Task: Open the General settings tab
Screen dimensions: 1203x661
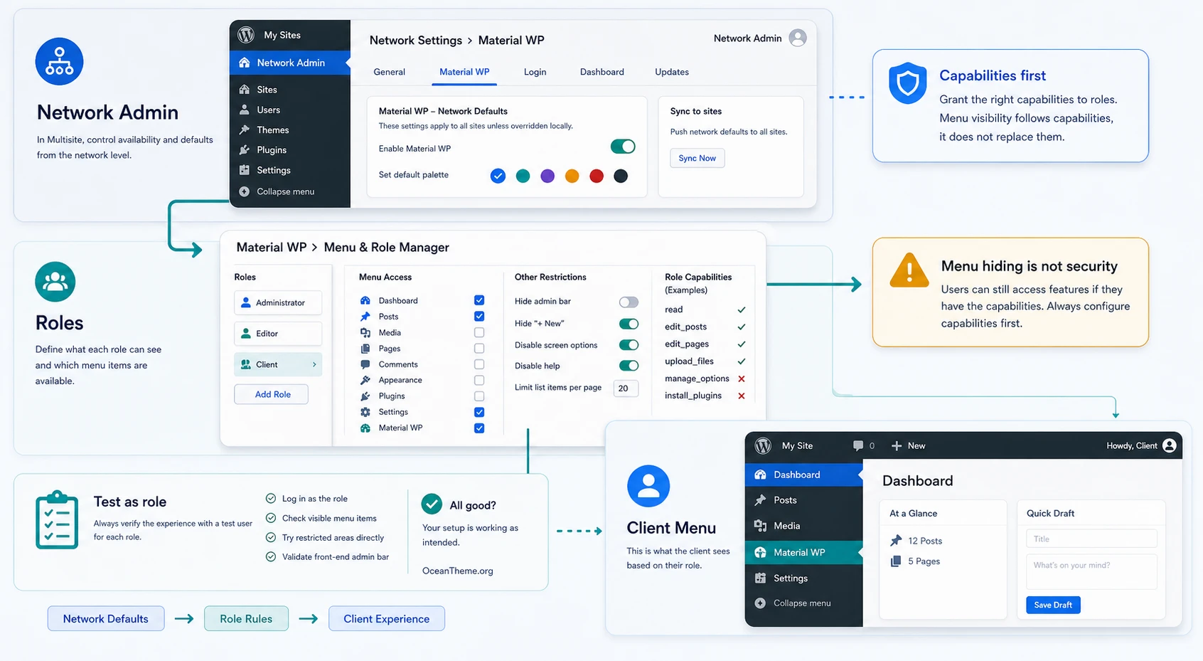Action: pos(390,72)
